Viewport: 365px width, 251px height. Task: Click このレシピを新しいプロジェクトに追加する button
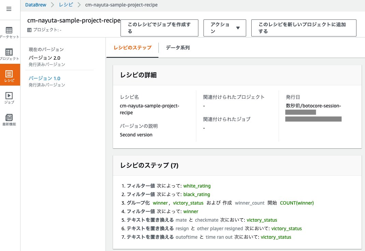tap(304, 28)
